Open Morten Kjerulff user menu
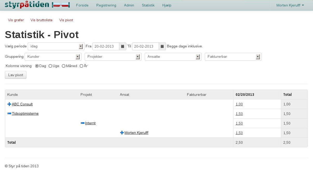This screenshot has height=174, width=313. (290, 5)
